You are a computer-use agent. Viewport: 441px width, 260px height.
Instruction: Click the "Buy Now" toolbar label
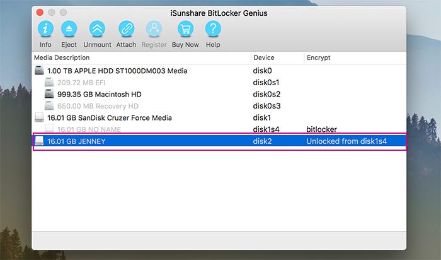(x=185, y=45)
